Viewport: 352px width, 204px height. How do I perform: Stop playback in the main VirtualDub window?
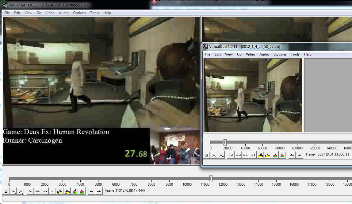coord(6,191)
